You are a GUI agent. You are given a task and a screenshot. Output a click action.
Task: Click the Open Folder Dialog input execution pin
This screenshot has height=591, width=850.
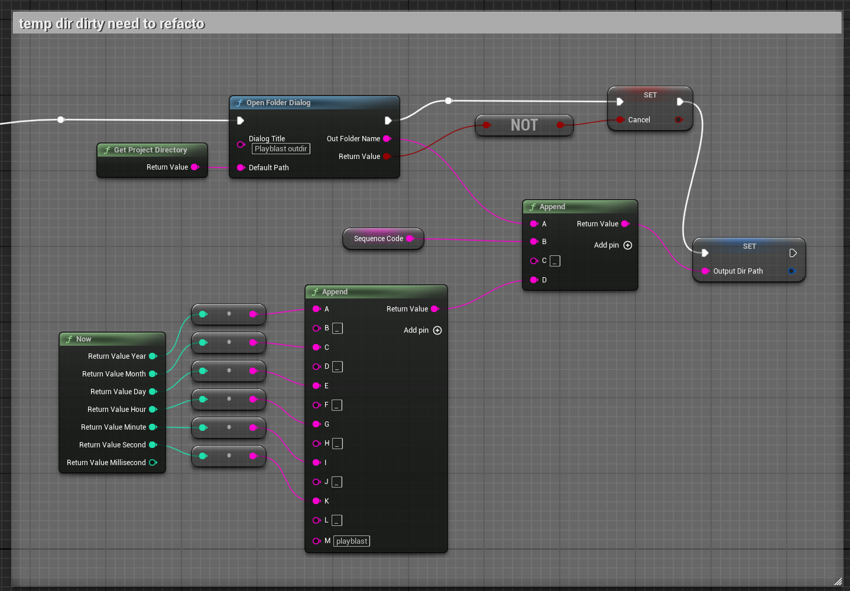pyautogui.click(x=241, y=121)
